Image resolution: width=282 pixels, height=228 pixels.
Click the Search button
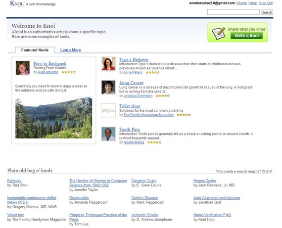[x=267, y=12]
